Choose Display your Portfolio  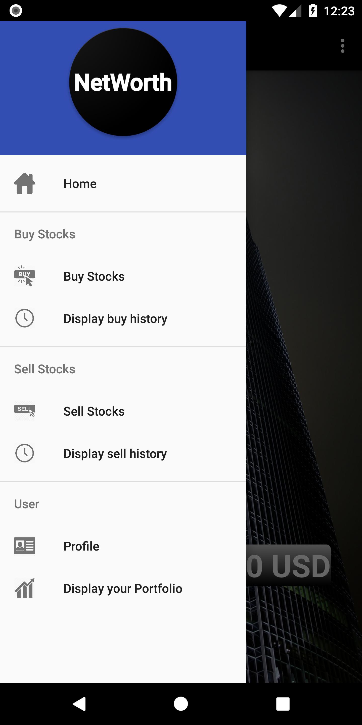coord(123,588)
